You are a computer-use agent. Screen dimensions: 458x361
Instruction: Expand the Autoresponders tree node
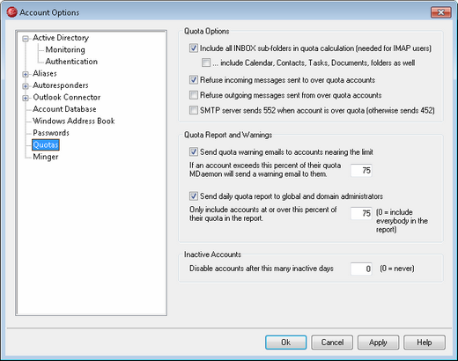pyautogui.click(x=26, y=86)
